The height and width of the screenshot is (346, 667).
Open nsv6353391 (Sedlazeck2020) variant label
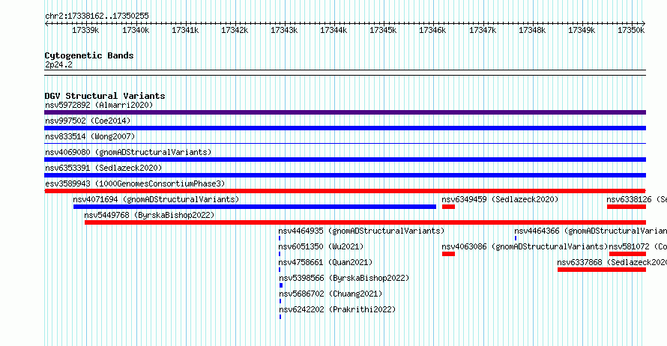[x=103, y=168]
